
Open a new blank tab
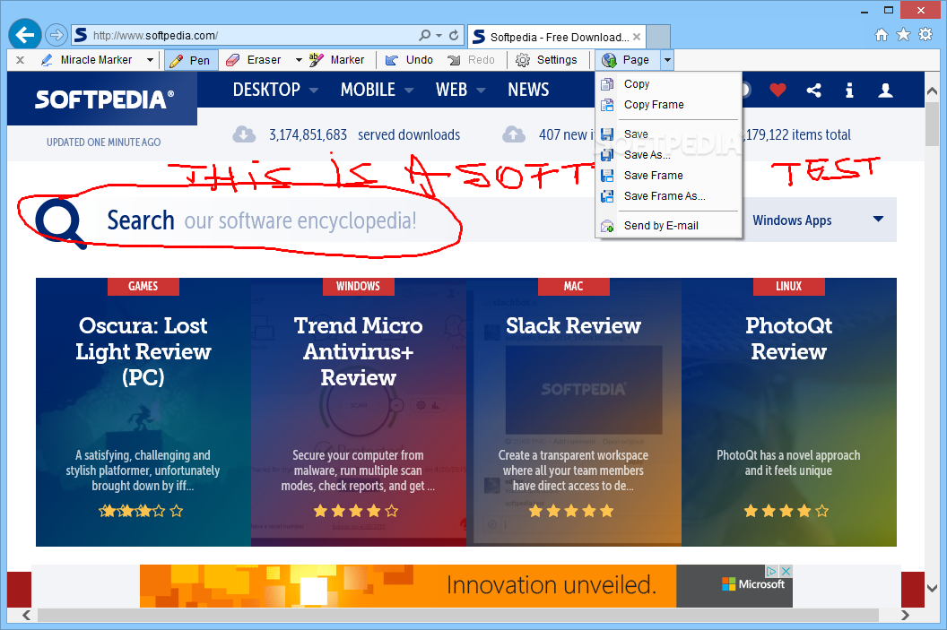point(658,37)
